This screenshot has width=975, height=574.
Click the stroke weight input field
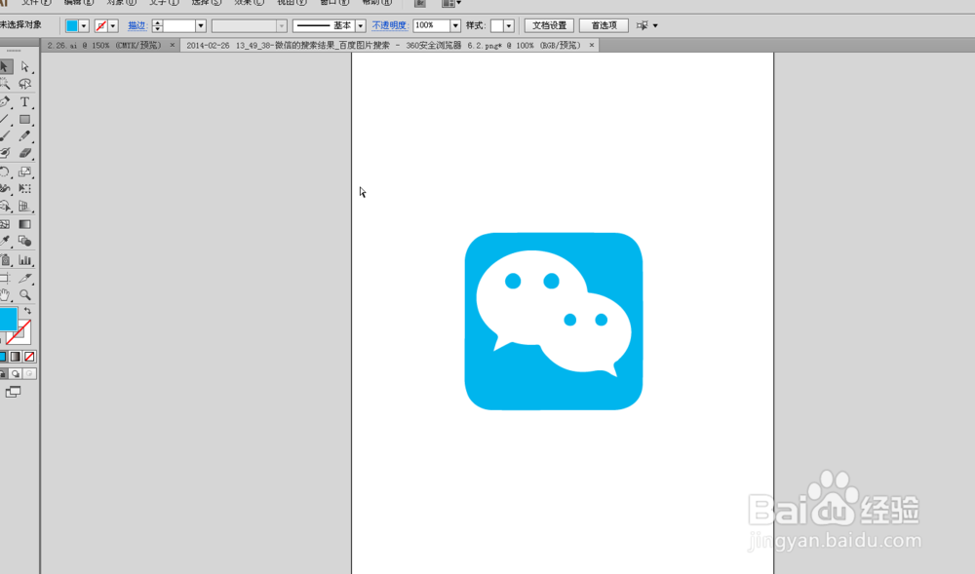pyautogui.click(x=179, y=25)
